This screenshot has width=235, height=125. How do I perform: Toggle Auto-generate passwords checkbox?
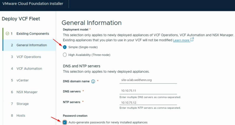coord(65,122)
